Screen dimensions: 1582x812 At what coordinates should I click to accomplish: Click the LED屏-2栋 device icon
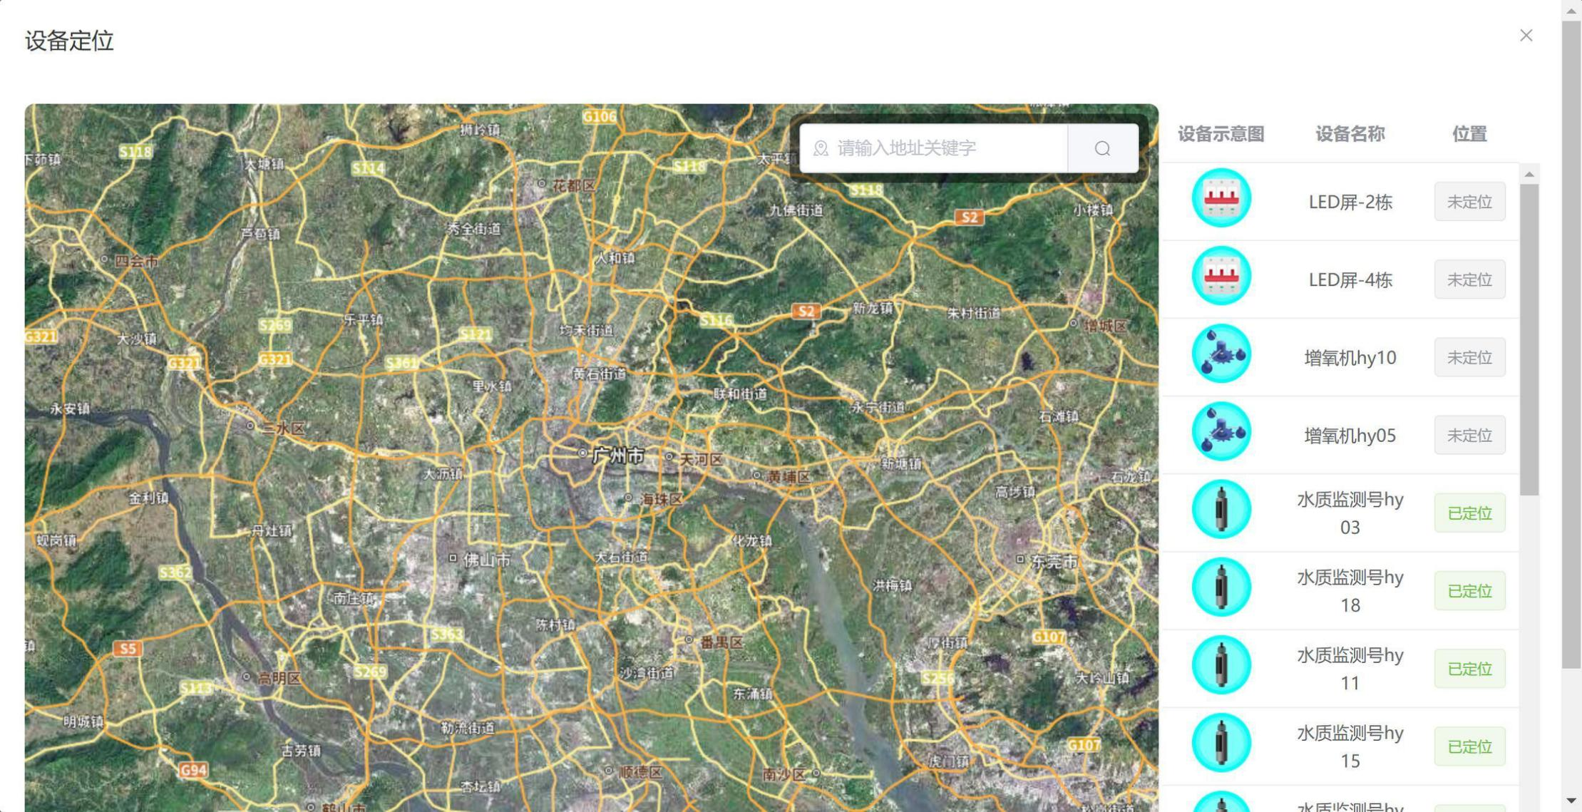(1221, 198)
